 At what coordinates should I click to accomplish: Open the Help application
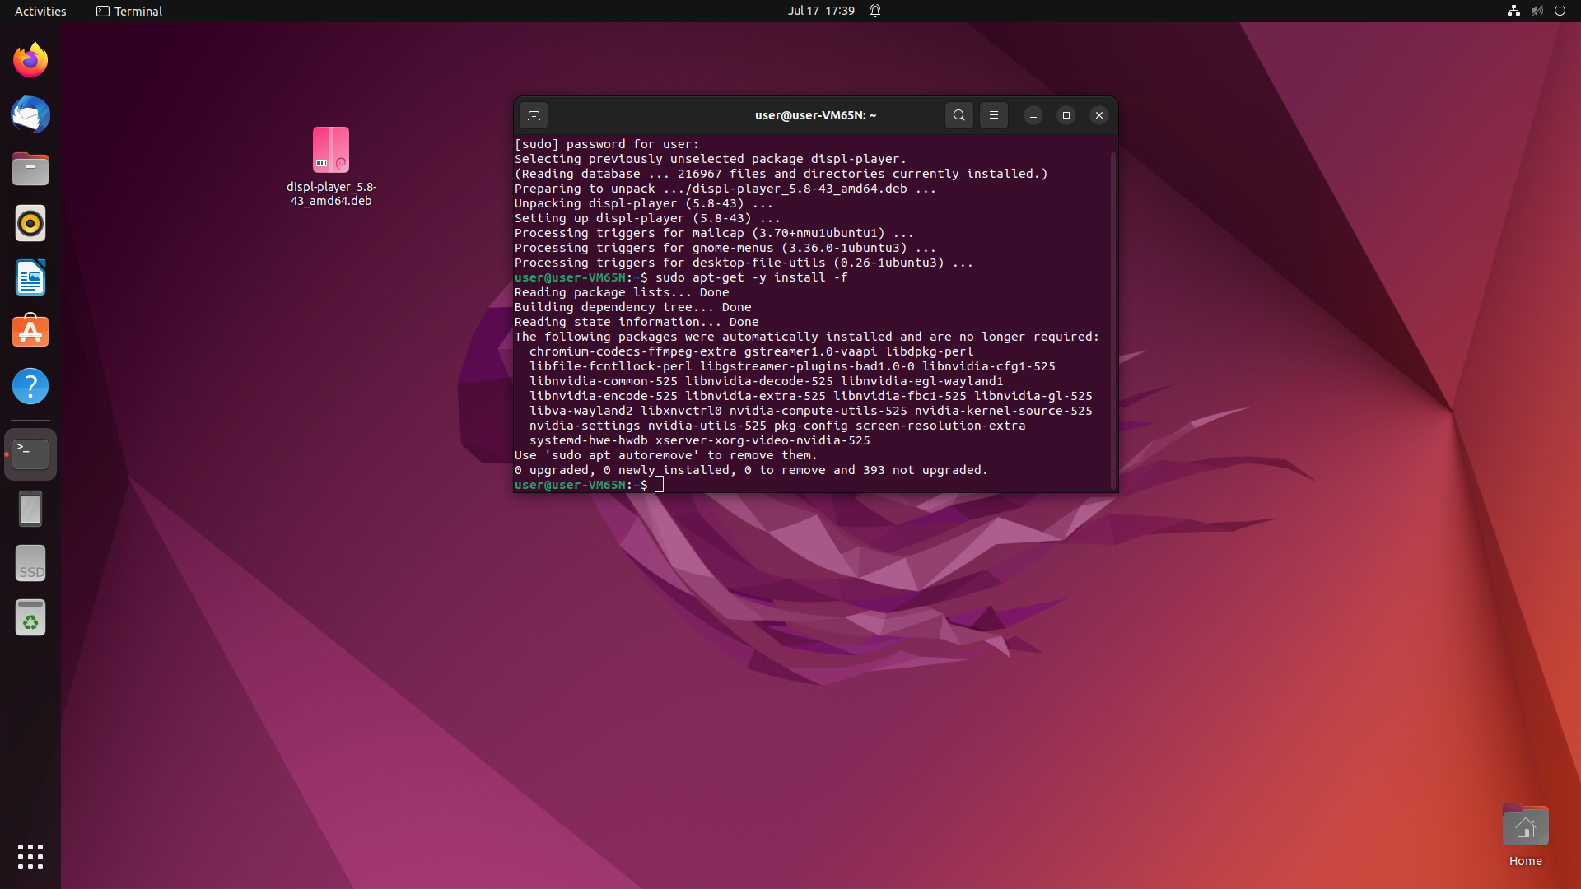pyautogui.click(x=30, y=387)
